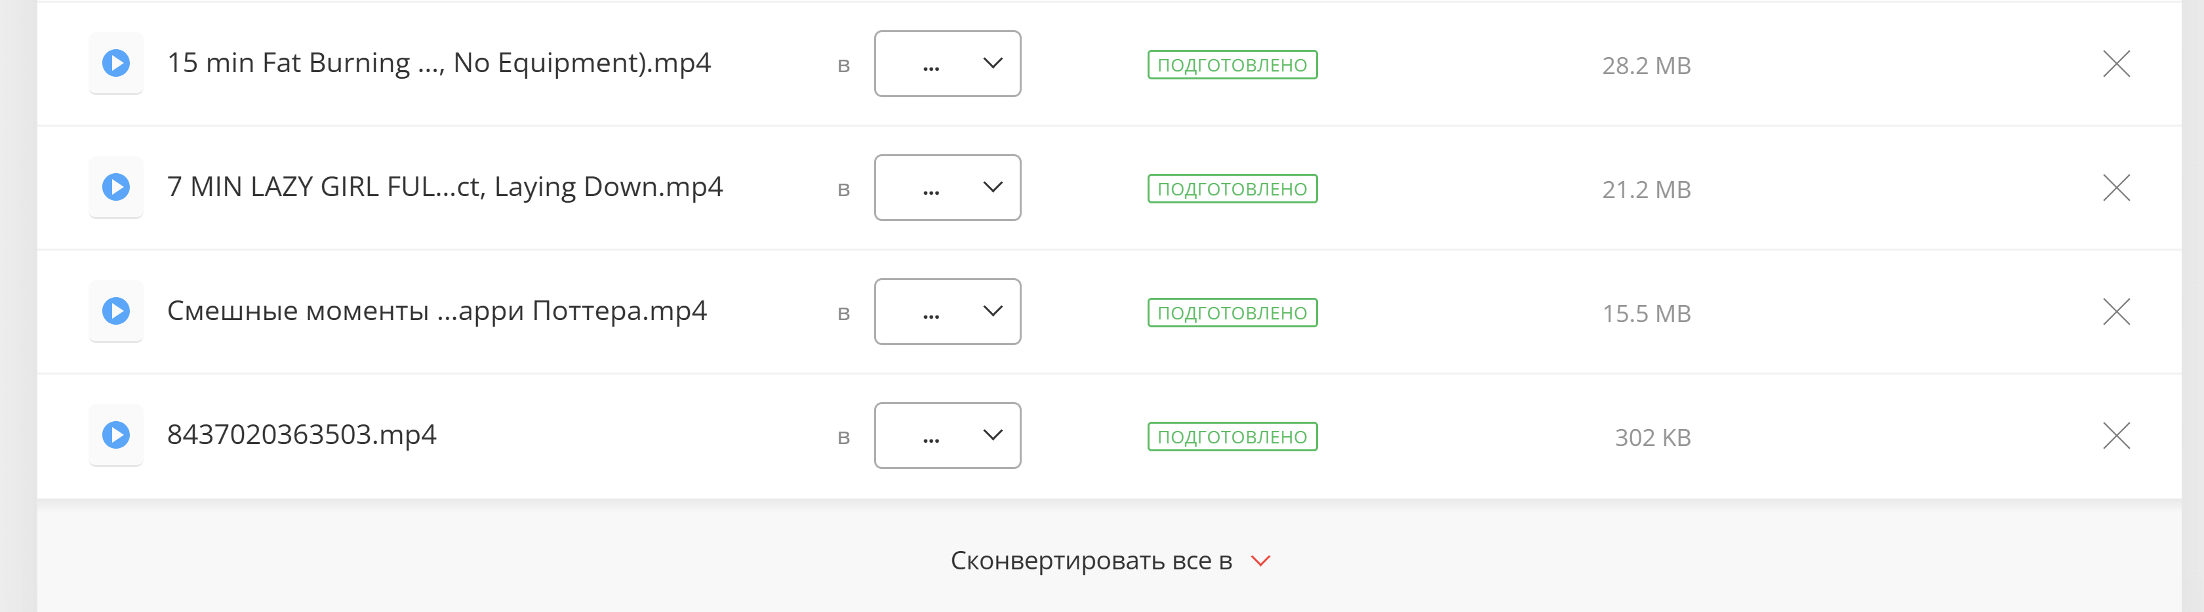Play the Смешные моменты video preview

click(115, 312)
